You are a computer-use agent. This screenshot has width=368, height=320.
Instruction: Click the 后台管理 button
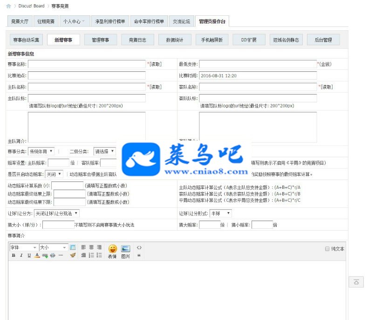[323, 40]
